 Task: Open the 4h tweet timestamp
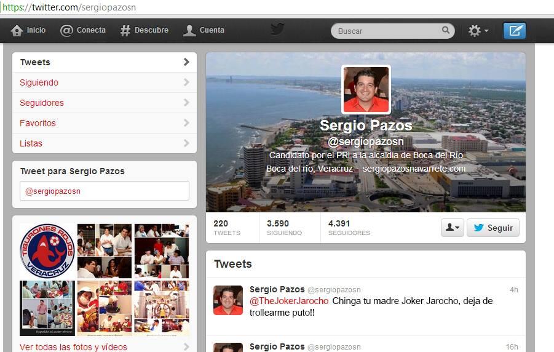point(513,290)
